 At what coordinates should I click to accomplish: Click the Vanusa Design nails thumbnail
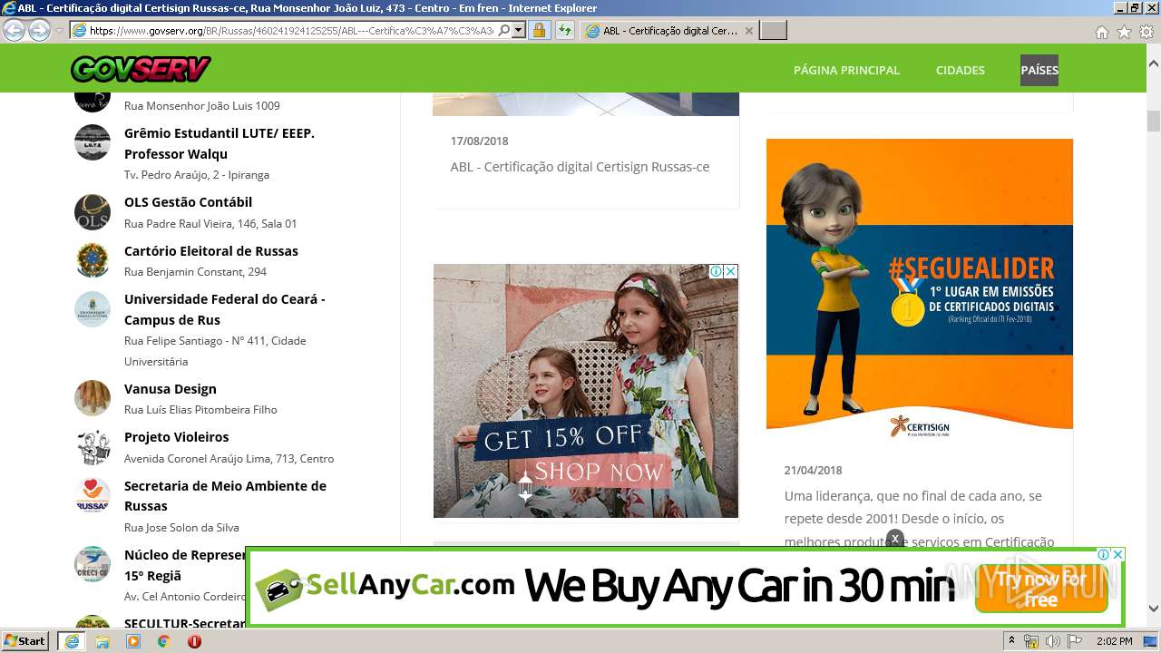pos(93,398)
